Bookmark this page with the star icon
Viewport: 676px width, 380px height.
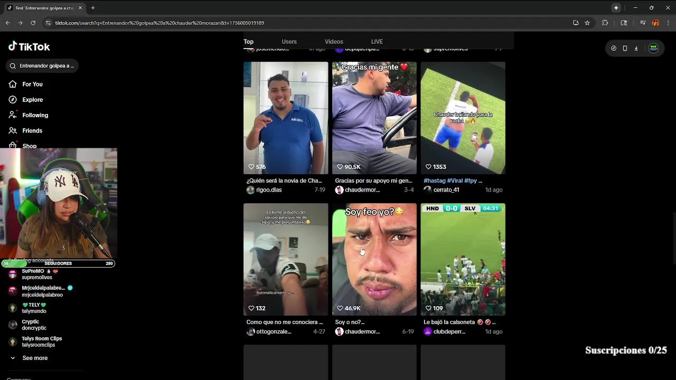[x=587, y=23]
